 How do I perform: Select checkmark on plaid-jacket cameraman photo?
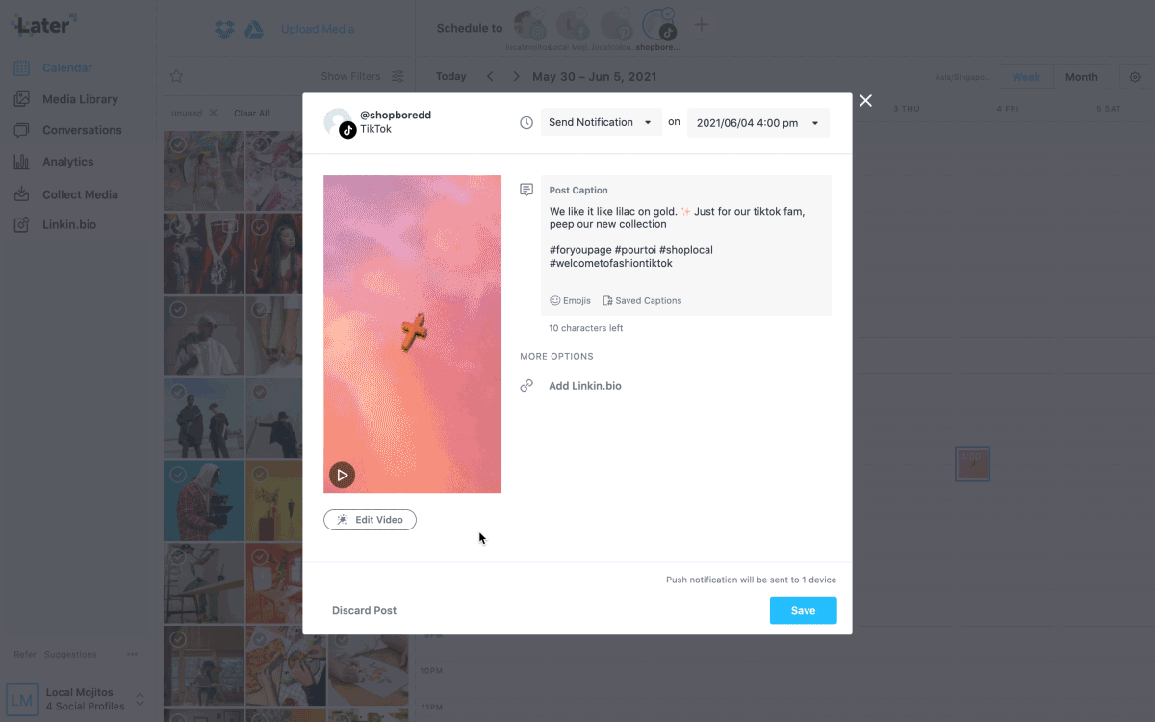(x=178, y=475)
